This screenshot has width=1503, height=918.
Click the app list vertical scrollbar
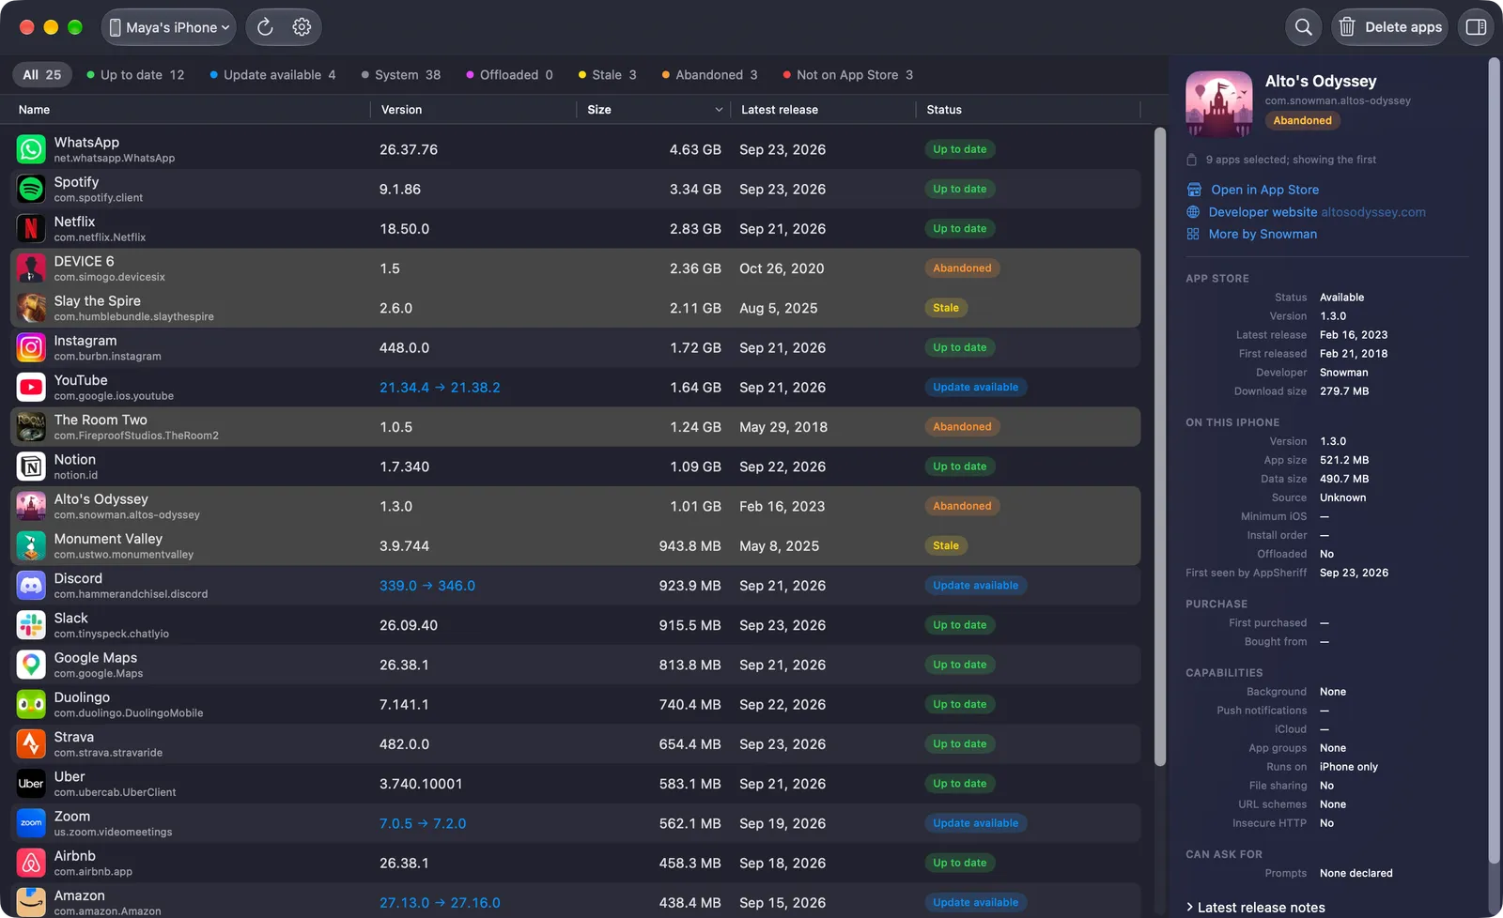(1160, 446)
